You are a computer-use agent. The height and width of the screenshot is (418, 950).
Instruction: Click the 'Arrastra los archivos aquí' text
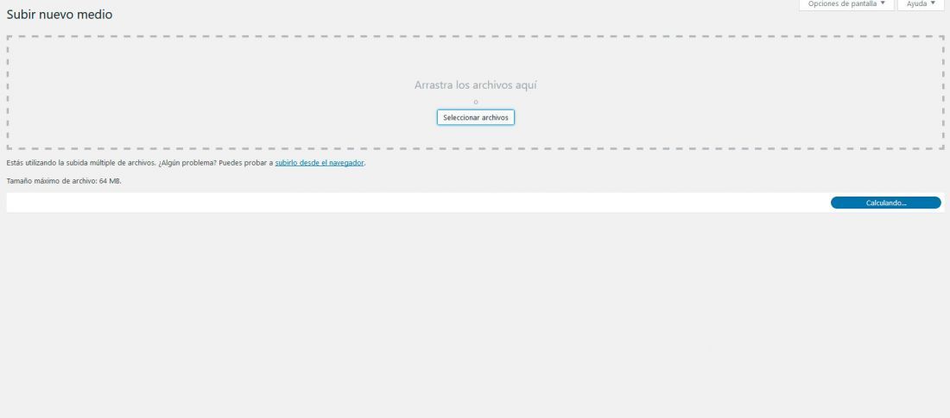pos(476,85)
